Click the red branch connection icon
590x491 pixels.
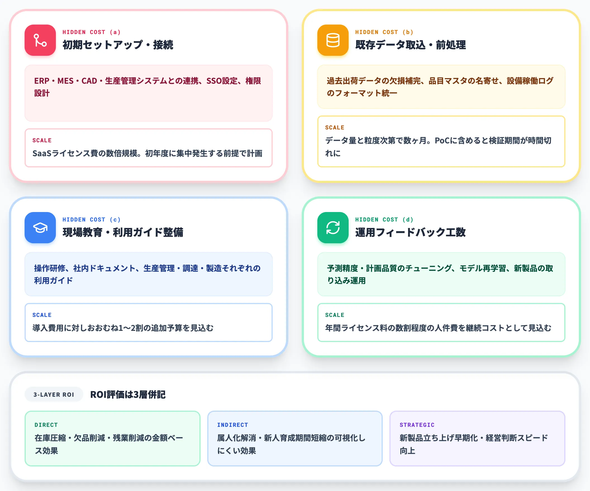pyautogui.click(x=40, y=40)
